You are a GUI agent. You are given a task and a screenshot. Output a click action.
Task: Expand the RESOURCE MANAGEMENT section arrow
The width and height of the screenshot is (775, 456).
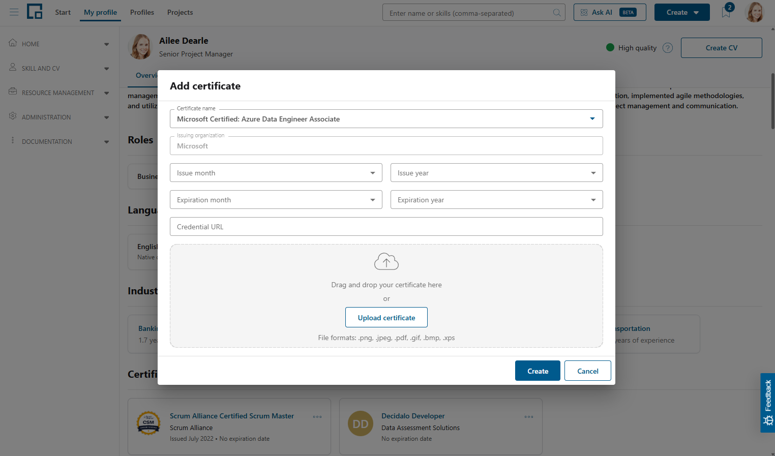point(106,93)
